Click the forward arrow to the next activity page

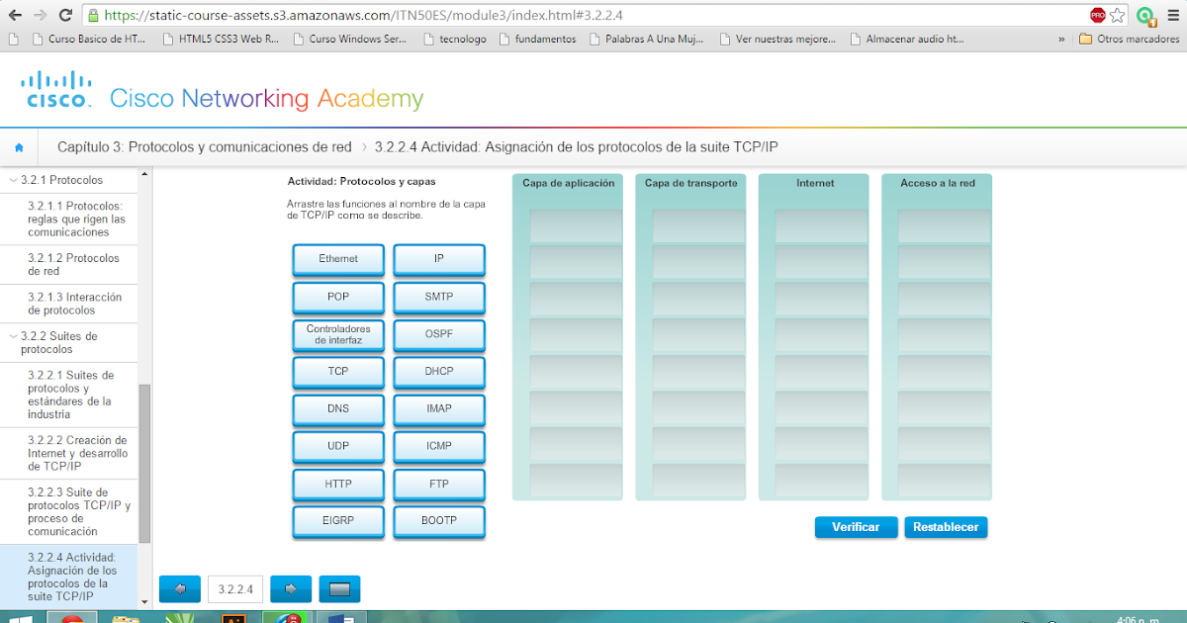(x=290, y=588)
